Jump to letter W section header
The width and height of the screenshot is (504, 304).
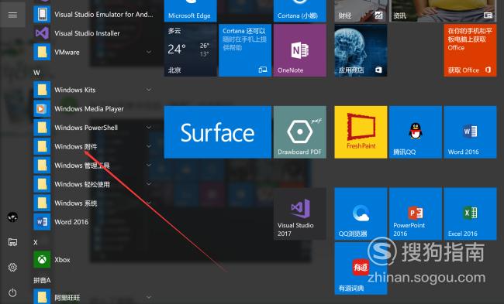(36, 73)
